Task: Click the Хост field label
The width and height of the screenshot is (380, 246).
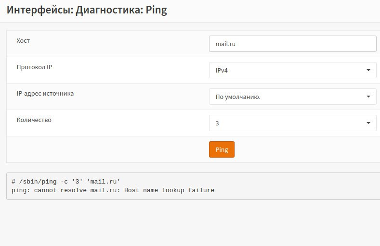Action: pyautogui.click(x=23, y=40)
